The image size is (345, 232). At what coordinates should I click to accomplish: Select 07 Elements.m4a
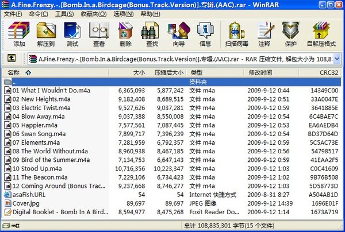[x=36, y=142]
